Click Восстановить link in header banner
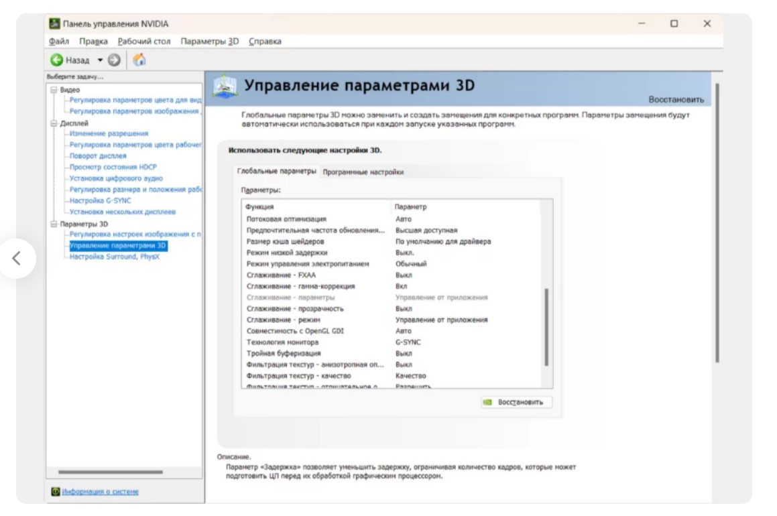 [x=676, y=100]
